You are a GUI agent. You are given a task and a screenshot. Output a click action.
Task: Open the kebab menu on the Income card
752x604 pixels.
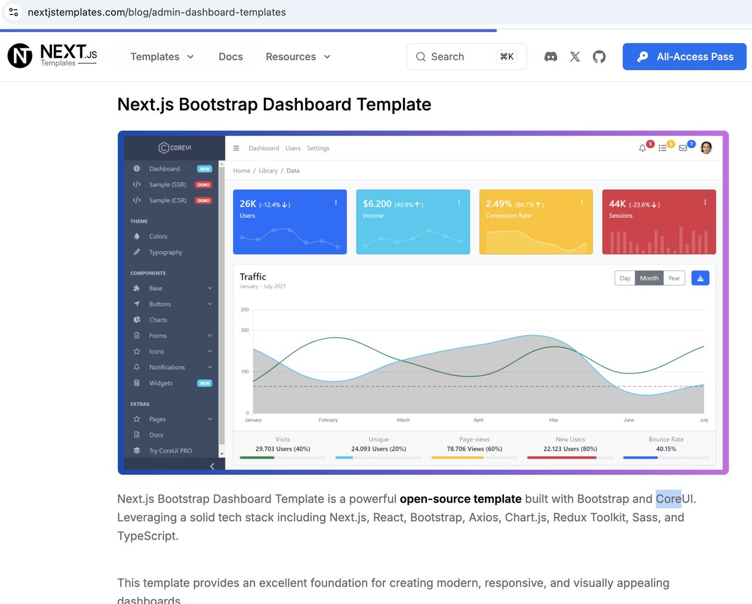(459, 202)
